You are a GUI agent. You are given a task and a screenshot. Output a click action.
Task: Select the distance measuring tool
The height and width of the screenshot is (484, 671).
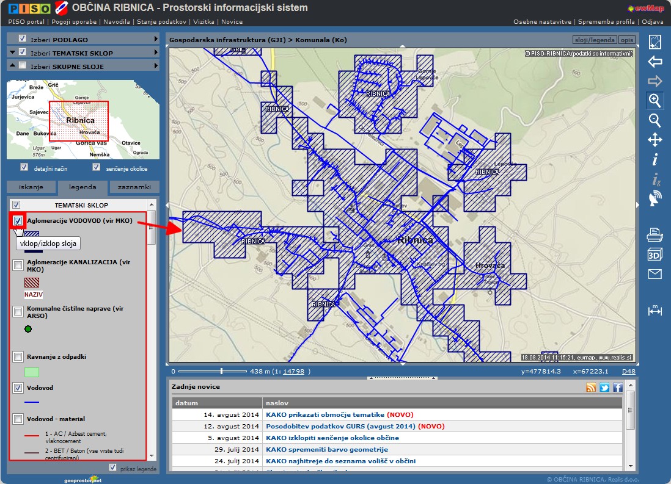tap(654, 310)
